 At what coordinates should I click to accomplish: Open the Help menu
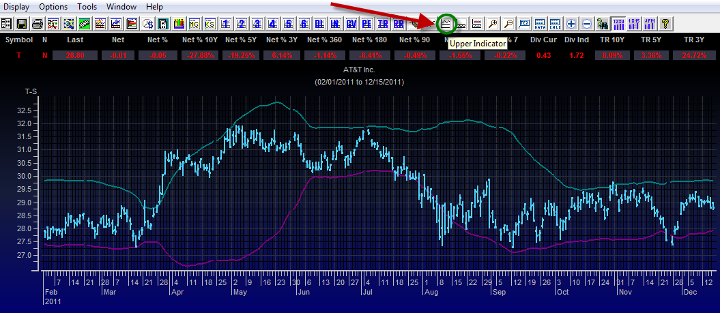(x=154, y=7)
